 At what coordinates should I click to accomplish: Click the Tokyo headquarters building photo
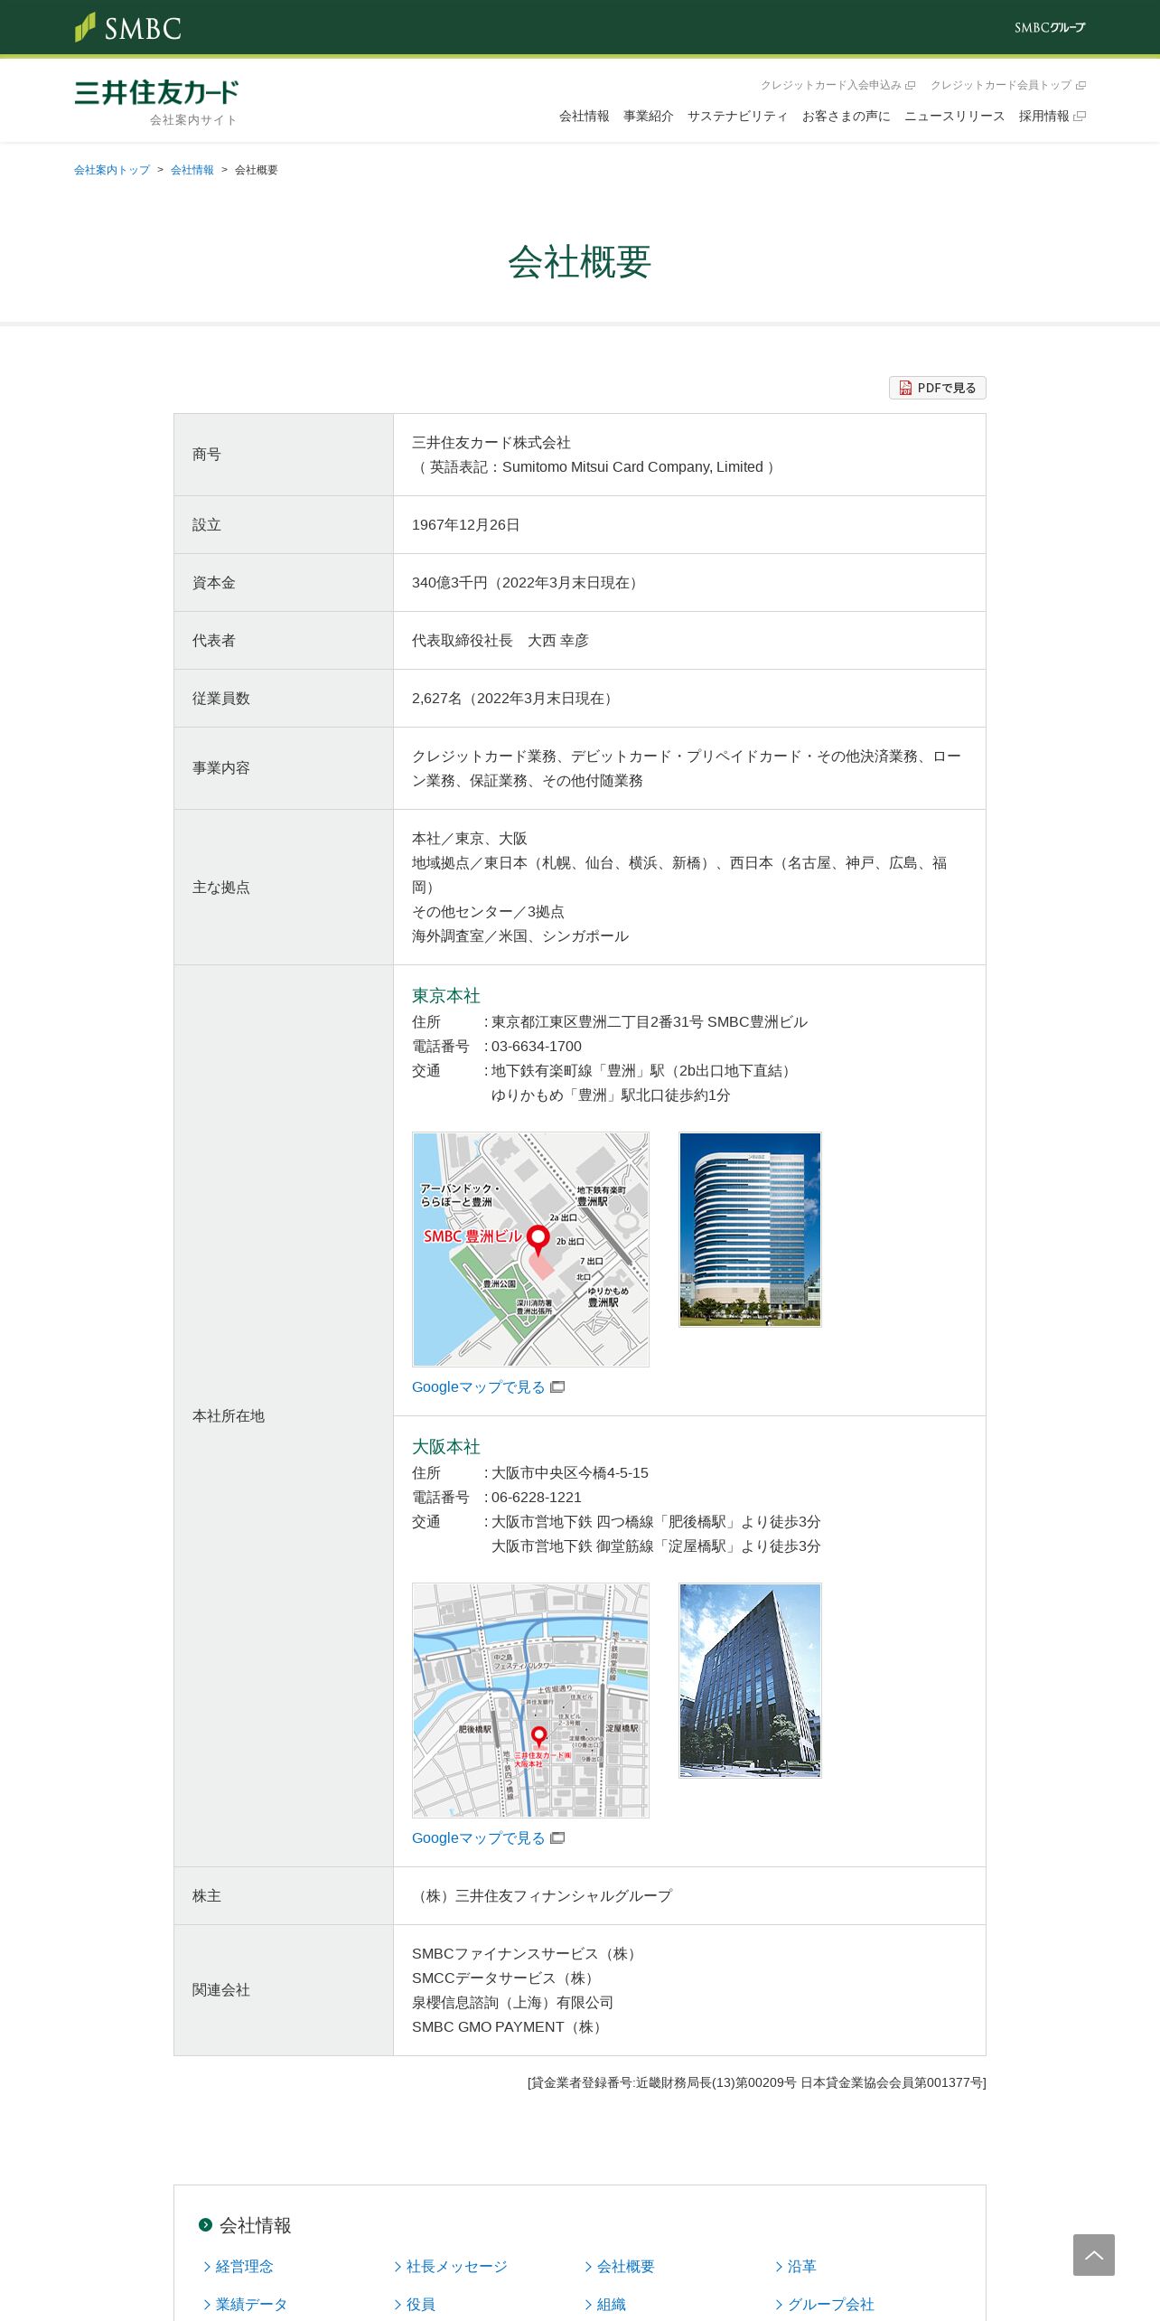pyautogui.click(x=750, y=1229)
